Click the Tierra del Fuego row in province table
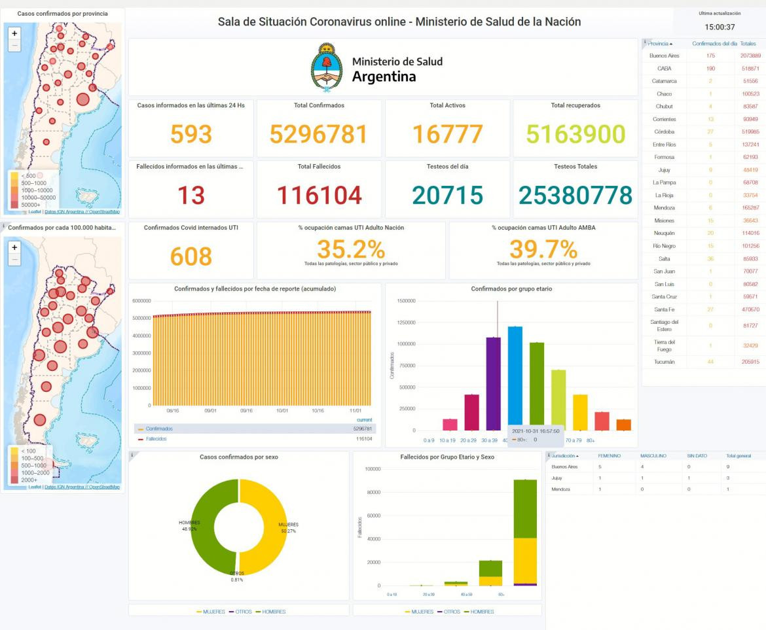The width and height of the screenshot is (766, 630). point(703,345)
